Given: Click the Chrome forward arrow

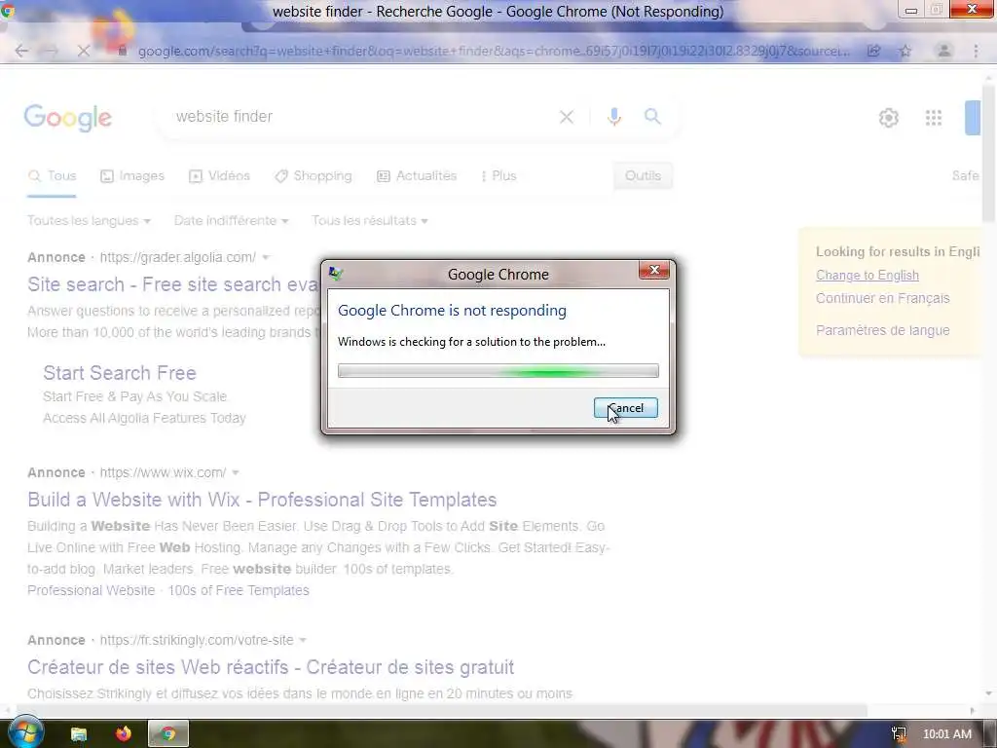Looking at the screenshot, I should [52, 51].
